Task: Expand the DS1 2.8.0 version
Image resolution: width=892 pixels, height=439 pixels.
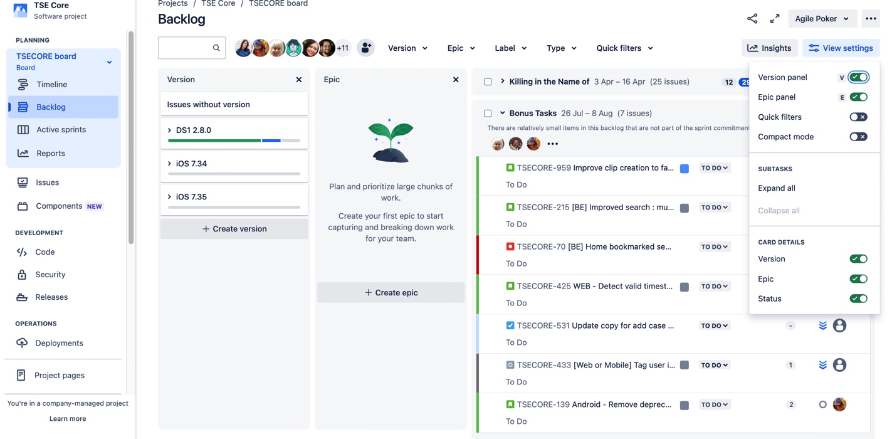Action: click(169, 130)
